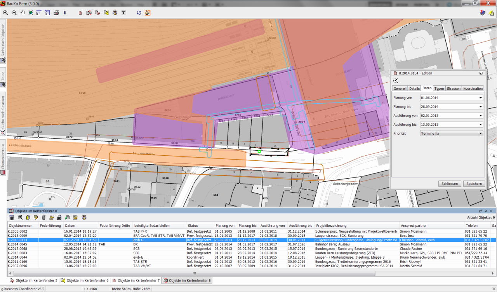Screen dimensions: 497x292
Task: Click the text 'T' tool icon
Action: (123, 13)
